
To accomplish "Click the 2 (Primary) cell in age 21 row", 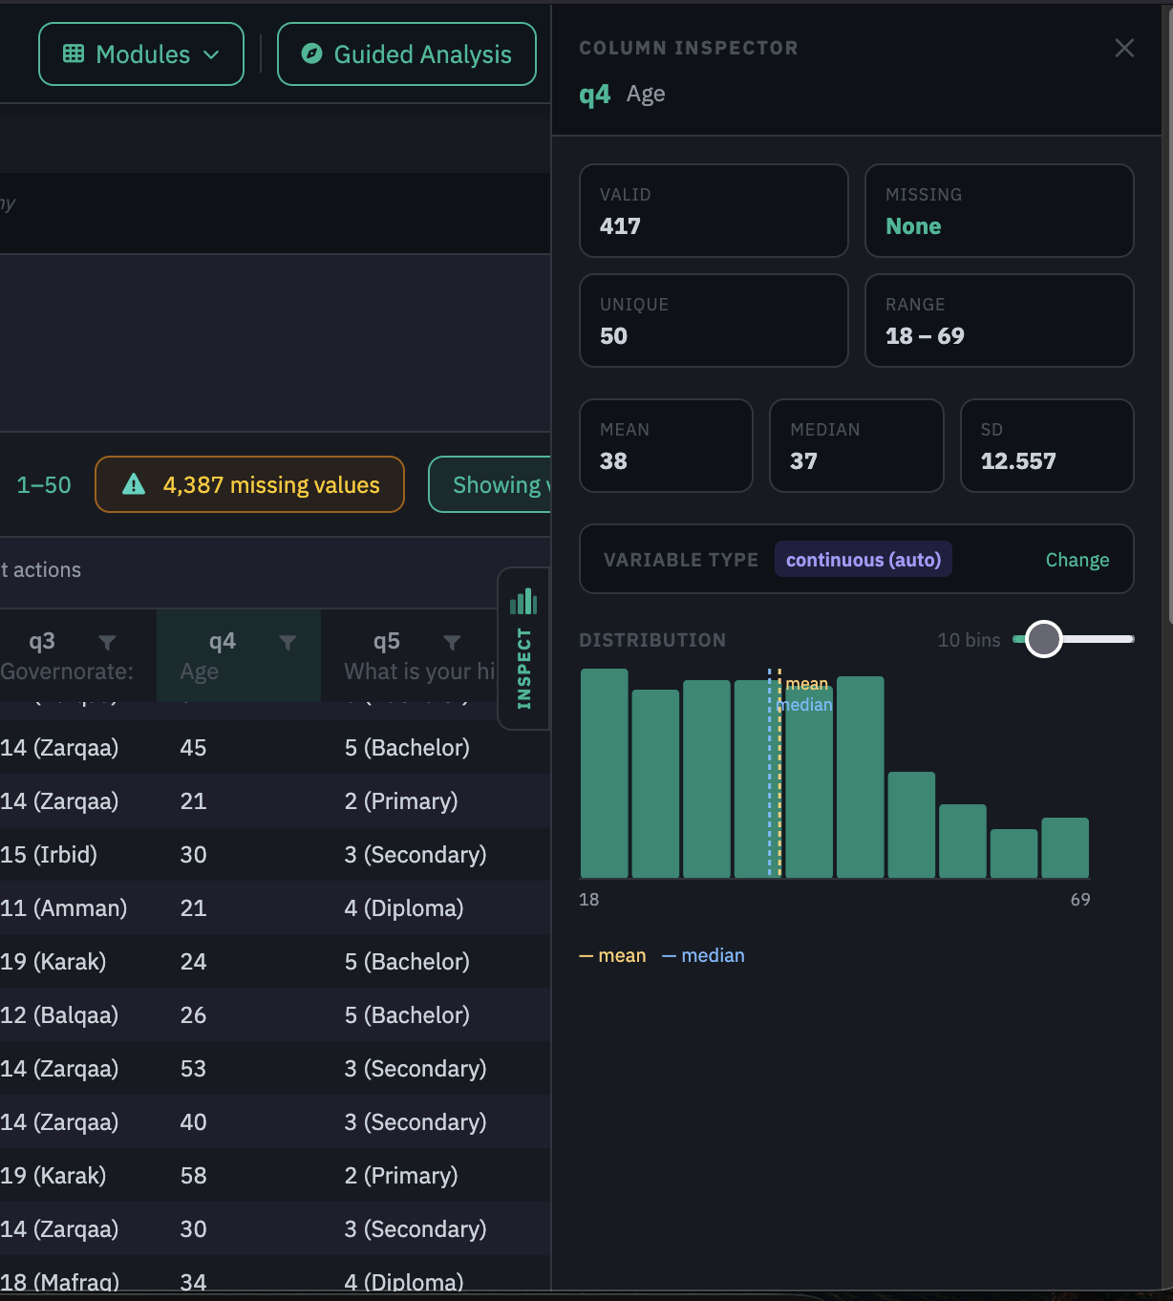I will pyautogui.click(x=401, y=801).
